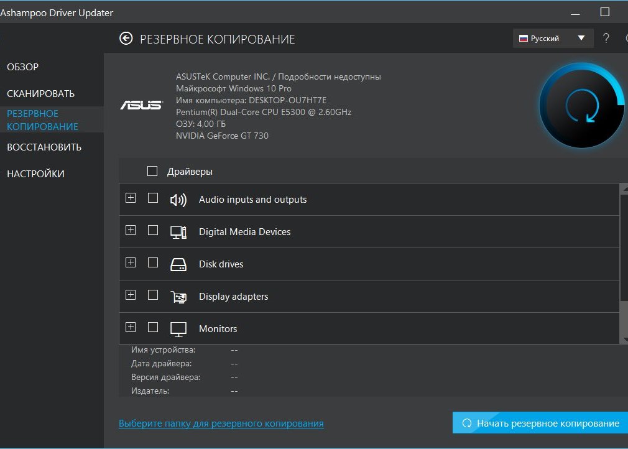The height and width of the screenshot is (449, 628).
Task: Click the large circular backup icon
Action: pyautogui.click(x=581, y=105)
